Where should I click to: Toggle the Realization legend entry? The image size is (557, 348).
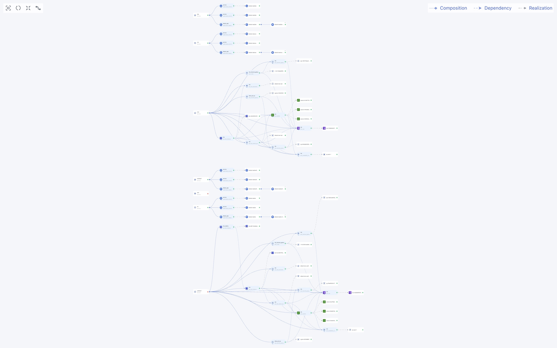coord(535,8)
